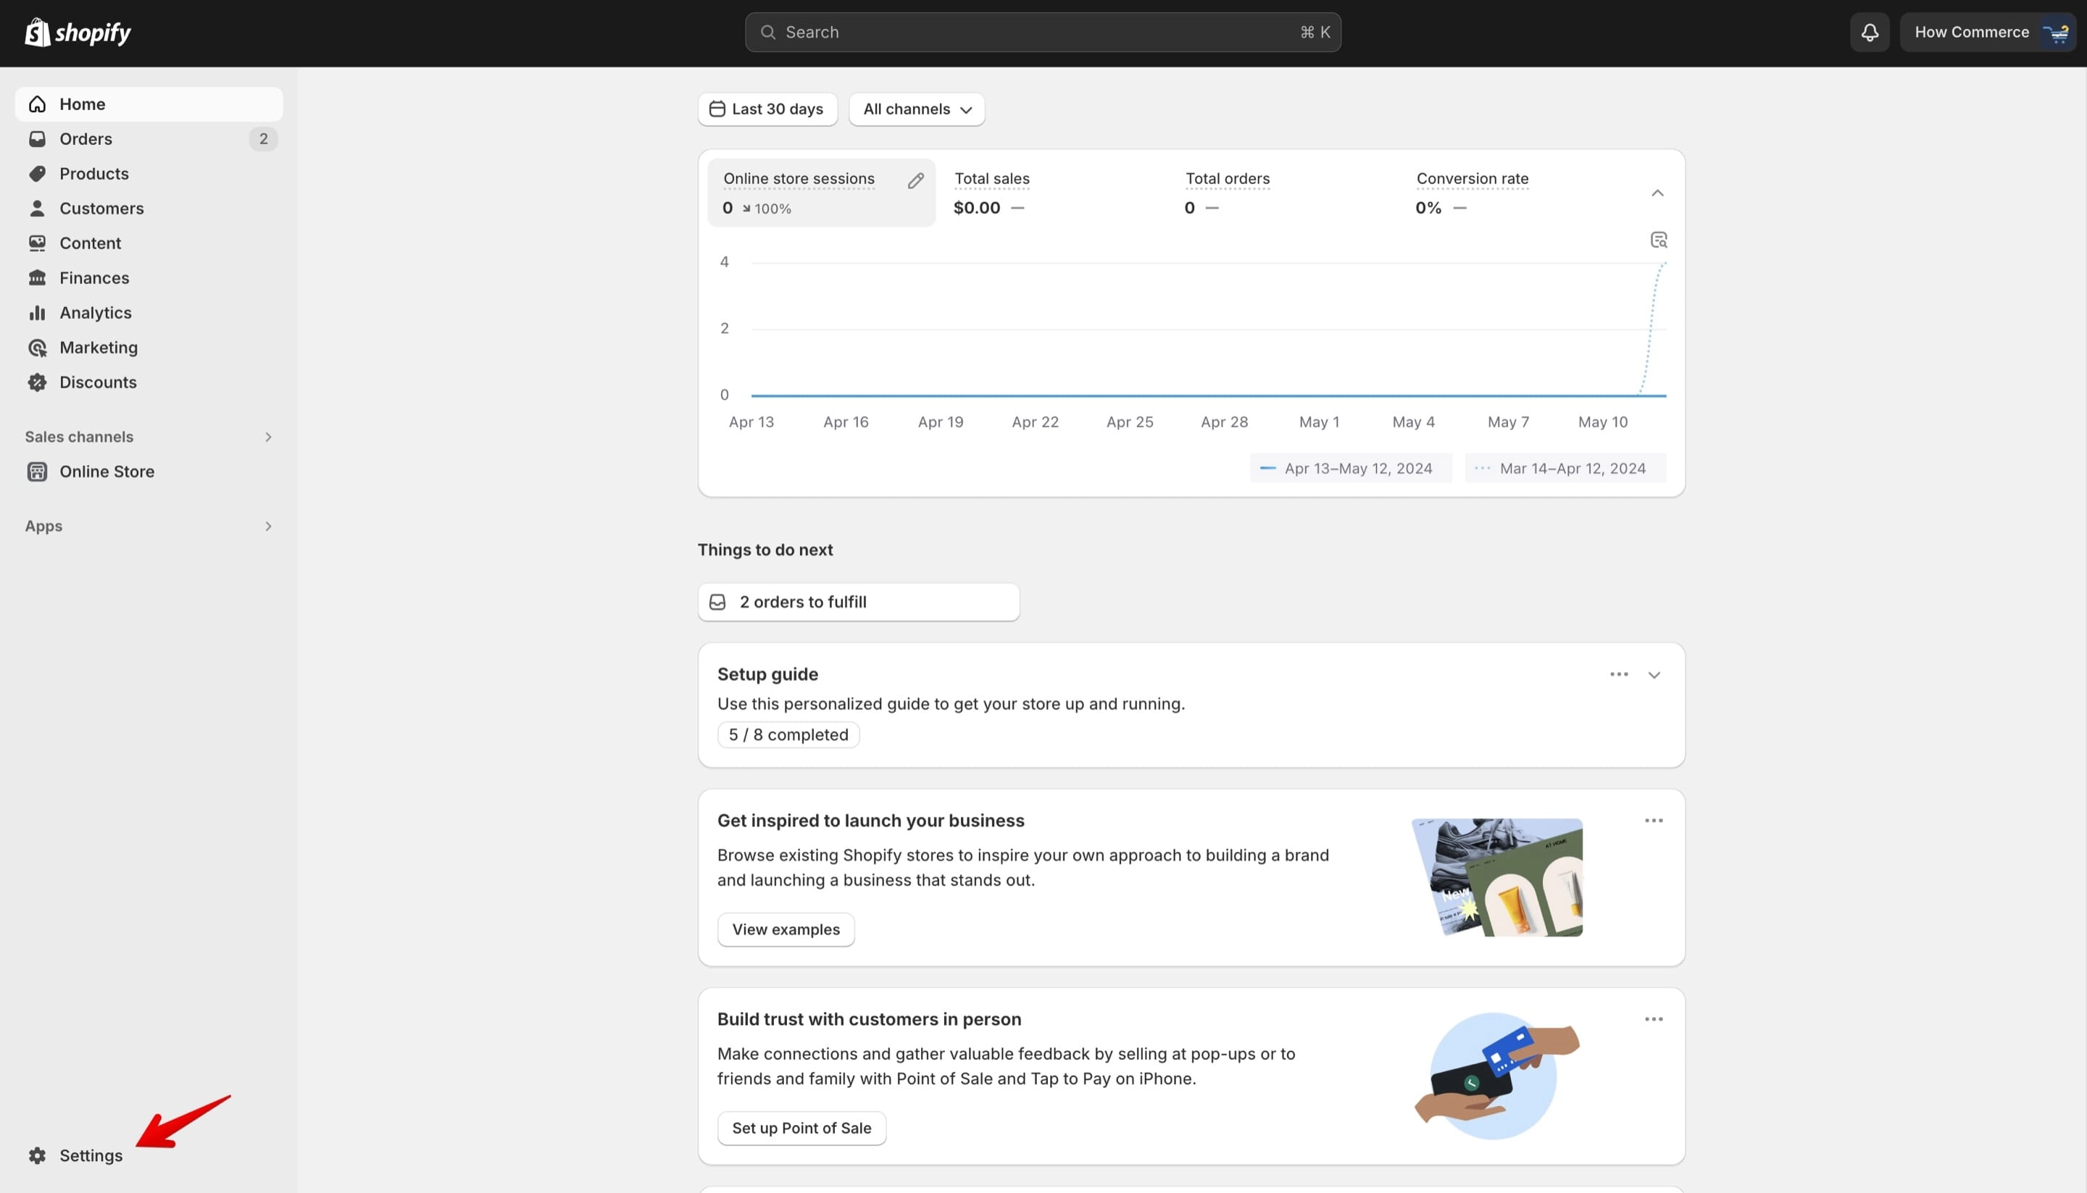Image resolution: width=2087 pixels, height=1193 pixels.
Task: Edit the Online store sessions metric pencil
Action: pos(916,181)
